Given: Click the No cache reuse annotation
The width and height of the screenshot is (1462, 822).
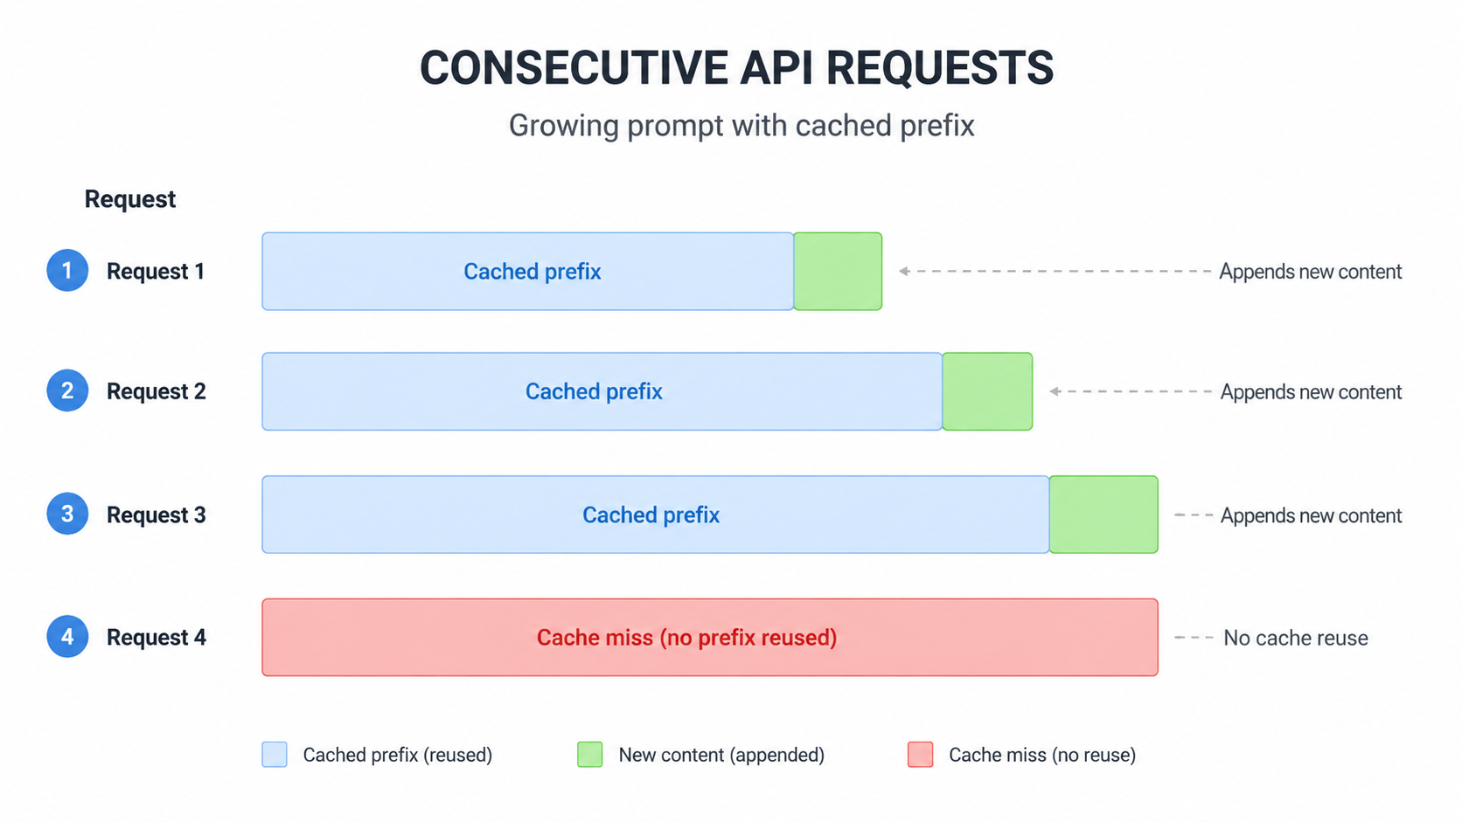Looking at the screenshot, I should click(1296, 638).
